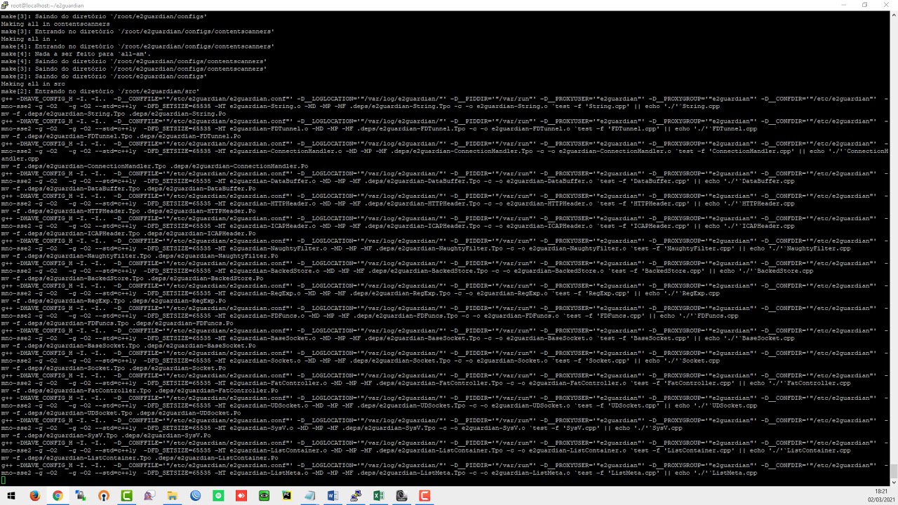
Task: Click the 'mv -f .deps/e2guardian-BackedStore.Tpo' line
Action: click(x=132, y=278)
